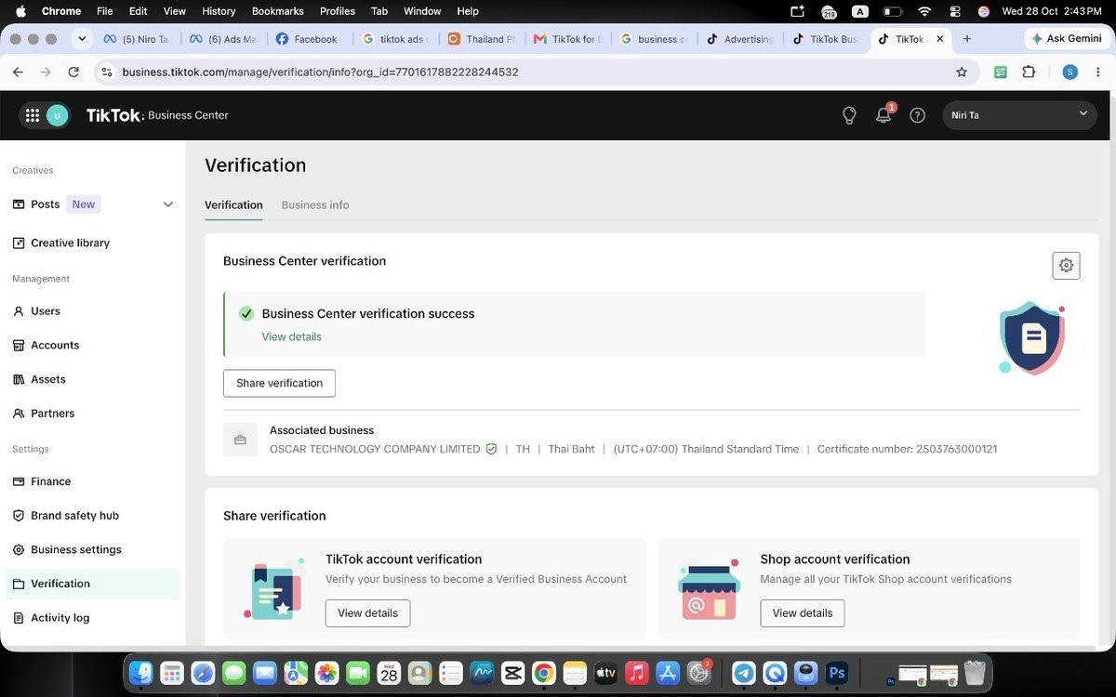Click Ask Gemini button

point(1067,39)
